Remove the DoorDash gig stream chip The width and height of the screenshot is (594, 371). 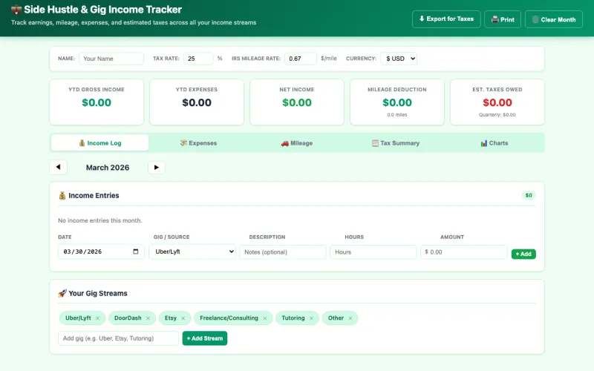tap(148, 318)
